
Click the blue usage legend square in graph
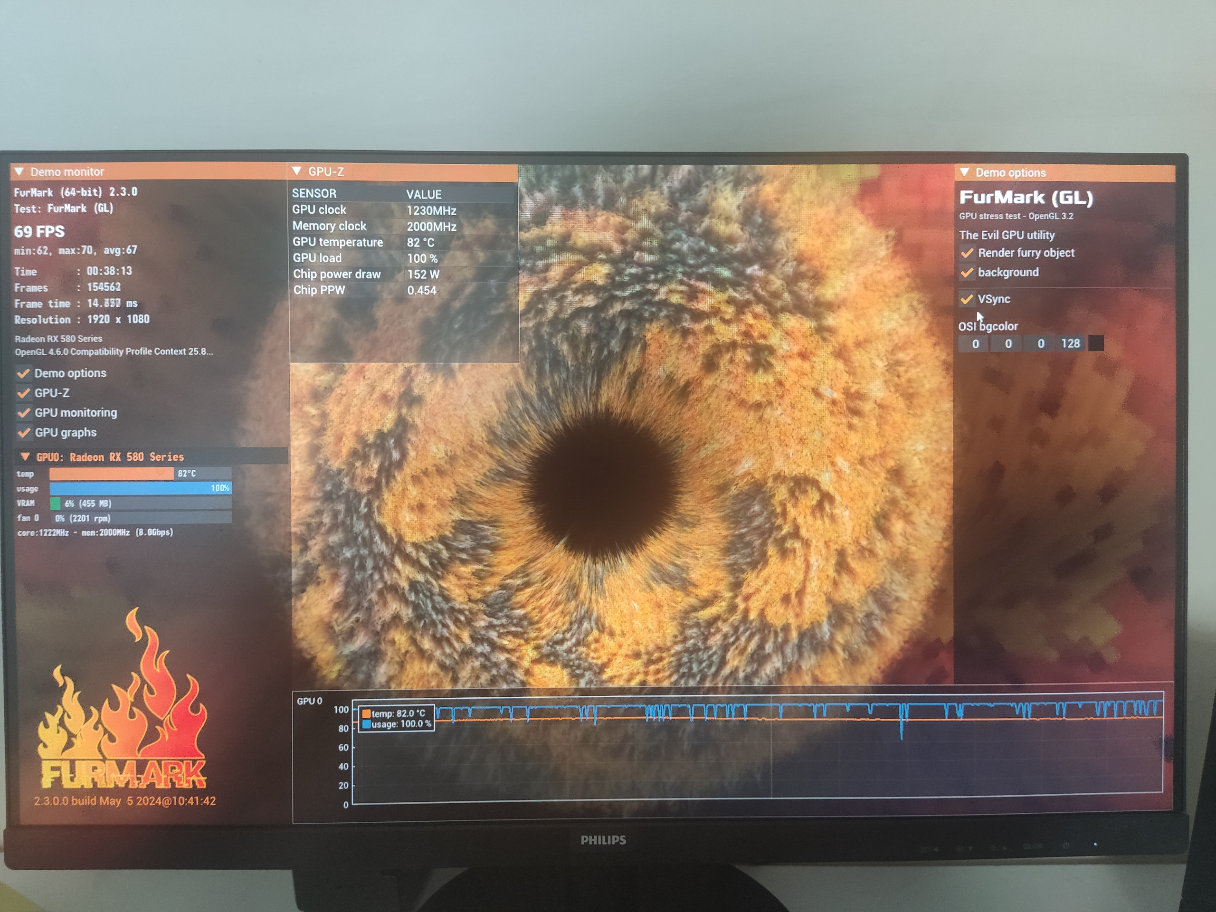click(x=366, y=724)
